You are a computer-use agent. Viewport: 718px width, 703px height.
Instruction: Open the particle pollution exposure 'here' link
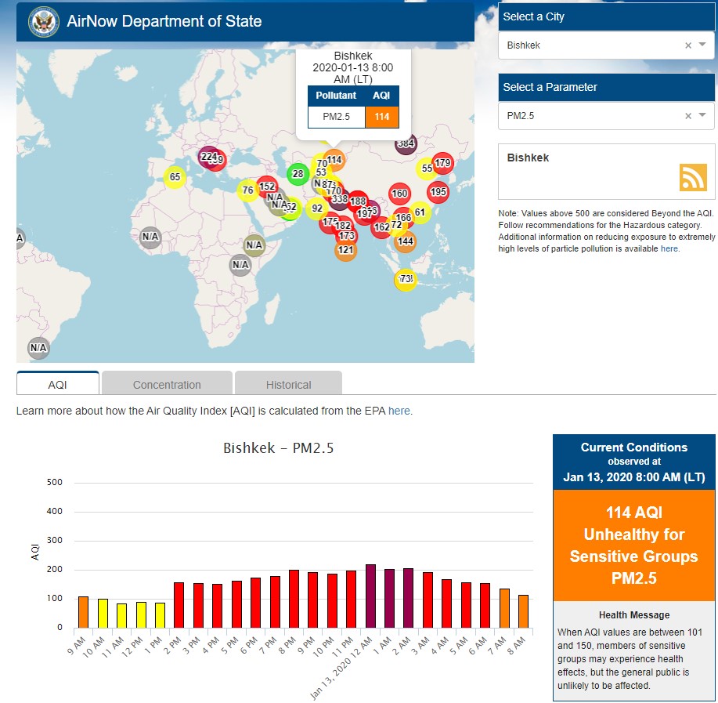(x=669, y=248)
